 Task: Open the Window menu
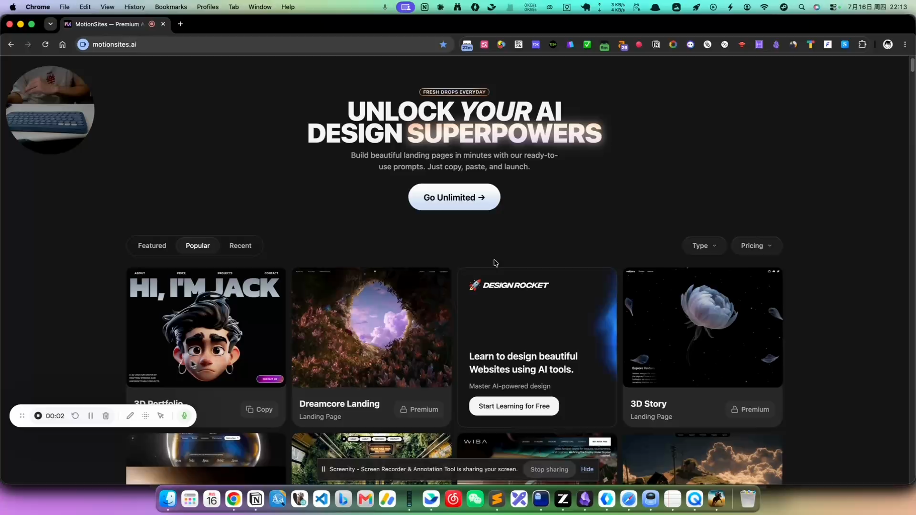tap(260, 7)
